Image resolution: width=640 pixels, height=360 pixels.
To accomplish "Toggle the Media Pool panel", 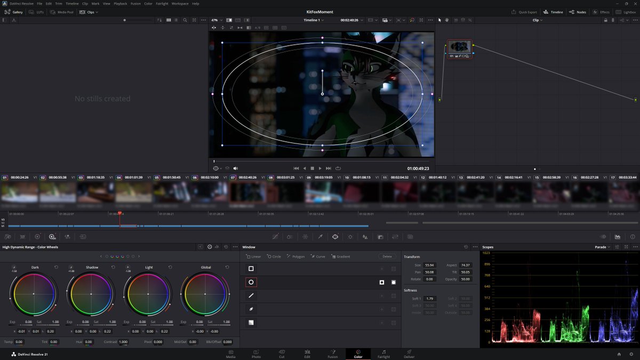I will (x=63, y=12).
